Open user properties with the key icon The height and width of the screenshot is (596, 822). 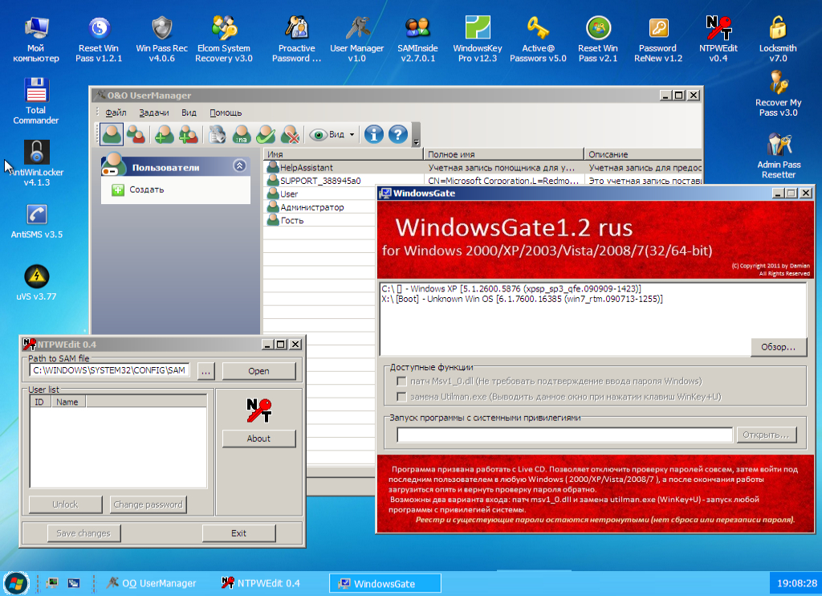click(217, 134)
